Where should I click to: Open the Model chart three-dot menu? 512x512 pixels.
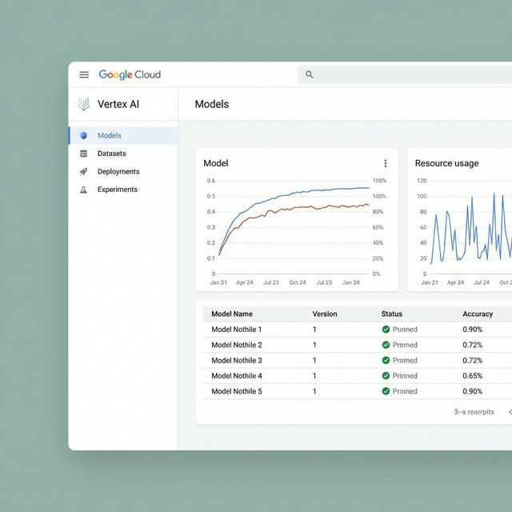coord(386,163)
